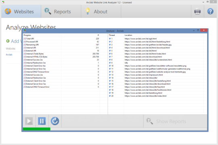Click the thread 5 status icon
This screenshot has width=218, height=145.
coord(110,51)
